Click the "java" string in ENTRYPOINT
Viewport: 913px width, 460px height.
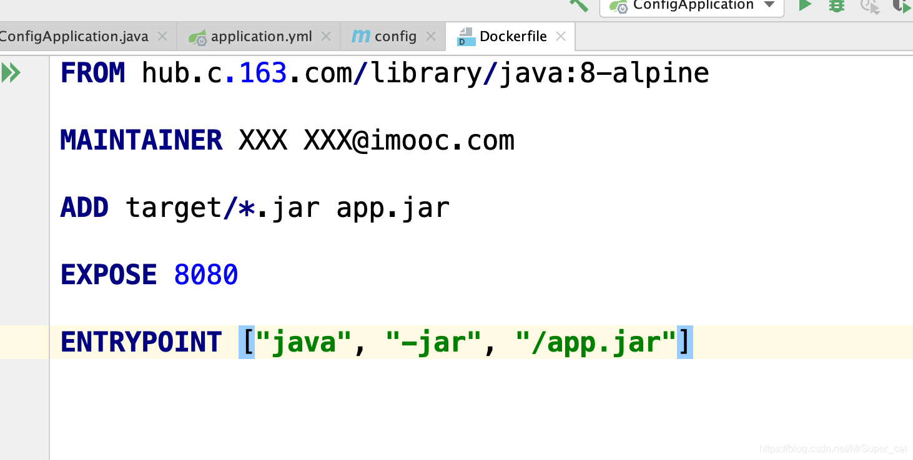pyautogui.click(x=304, y=342)
